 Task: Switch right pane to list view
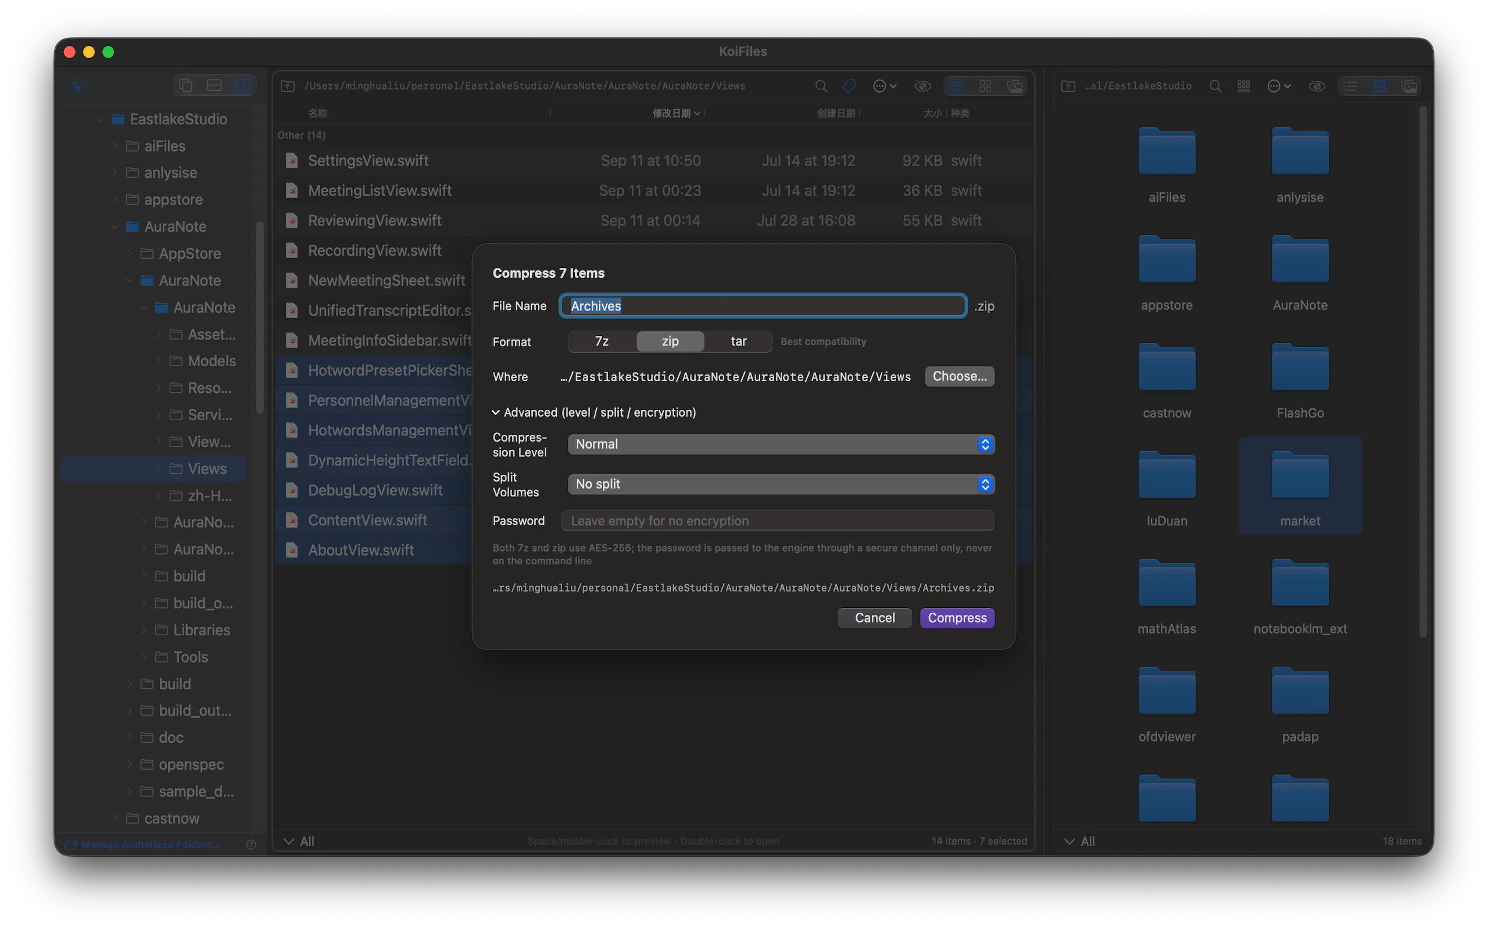[x=1350, y=86]
